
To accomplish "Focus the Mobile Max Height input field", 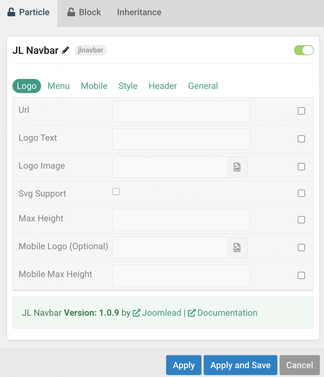I will click(181, 276).
